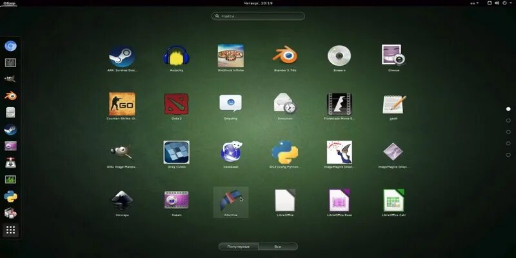Launch Flowblade Movie Editor

coord(339,104)
